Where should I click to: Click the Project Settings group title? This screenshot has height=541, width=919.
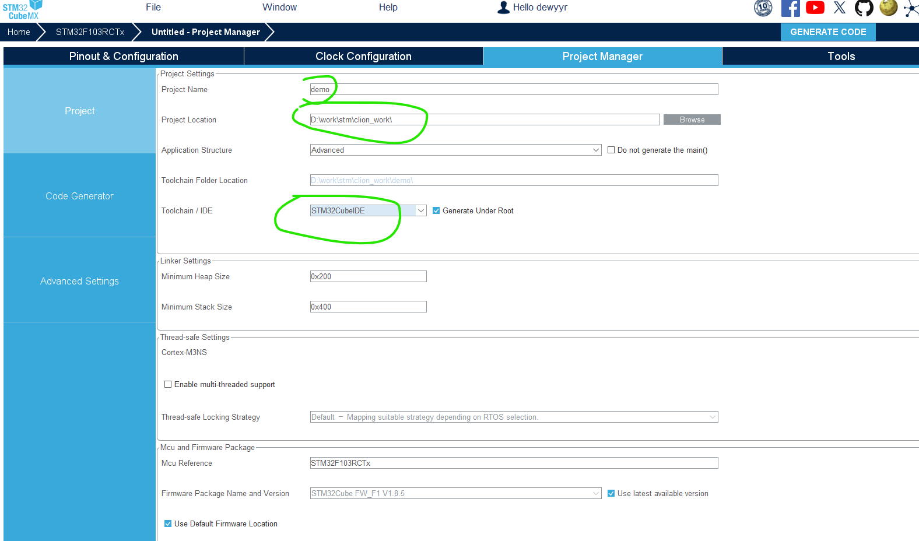pos(187,73)
